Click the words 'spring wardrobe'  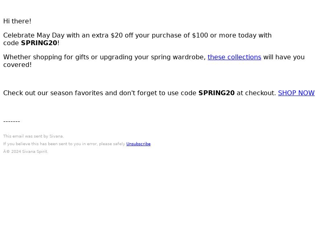pos(178,57)
